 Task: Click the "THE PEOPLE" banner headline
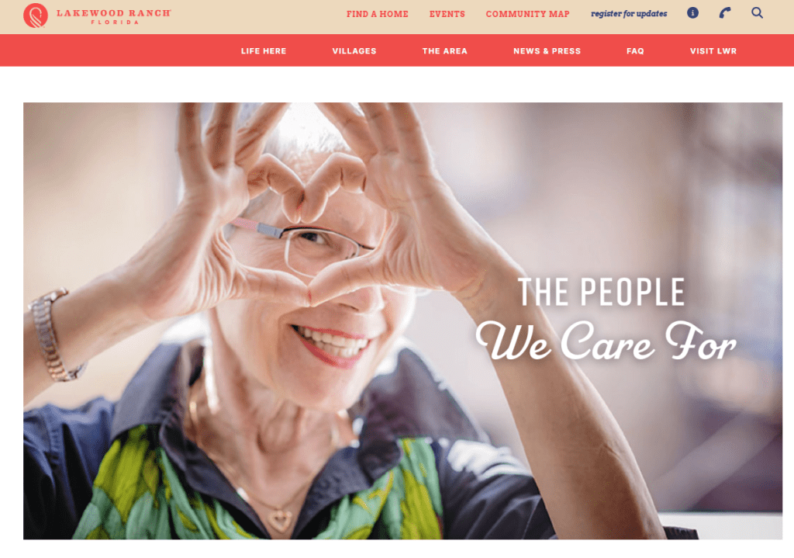601,292
